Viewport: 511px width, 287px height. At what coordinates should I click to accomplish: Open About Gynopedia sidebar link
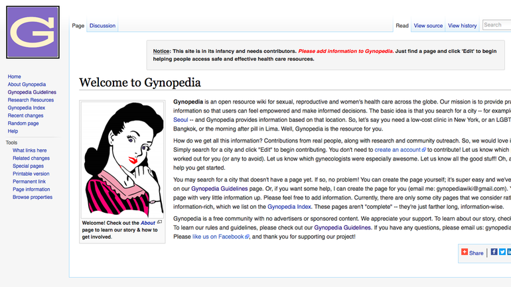tap(27, 84)
